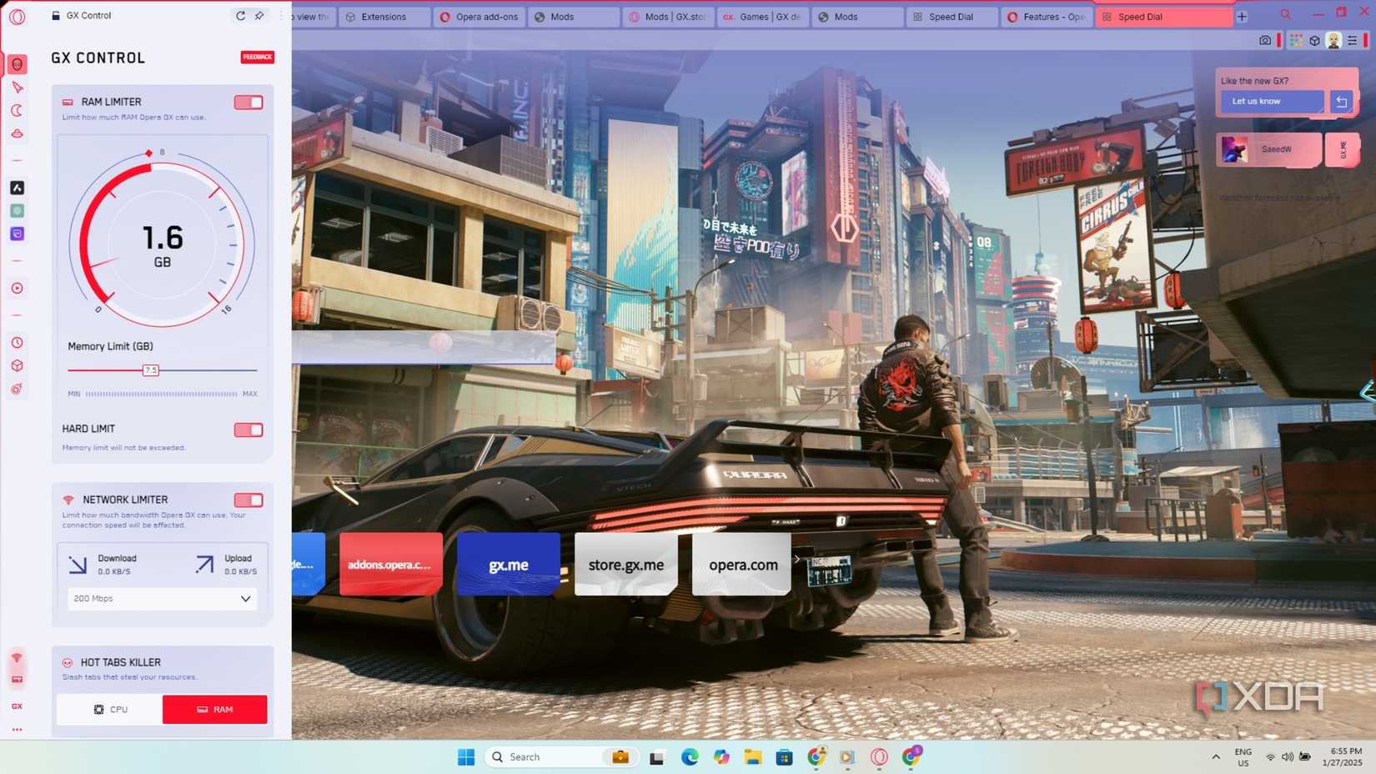
Task: Expand the 200 Mbps bandwidth dropdown
Action: click(162, 599)
